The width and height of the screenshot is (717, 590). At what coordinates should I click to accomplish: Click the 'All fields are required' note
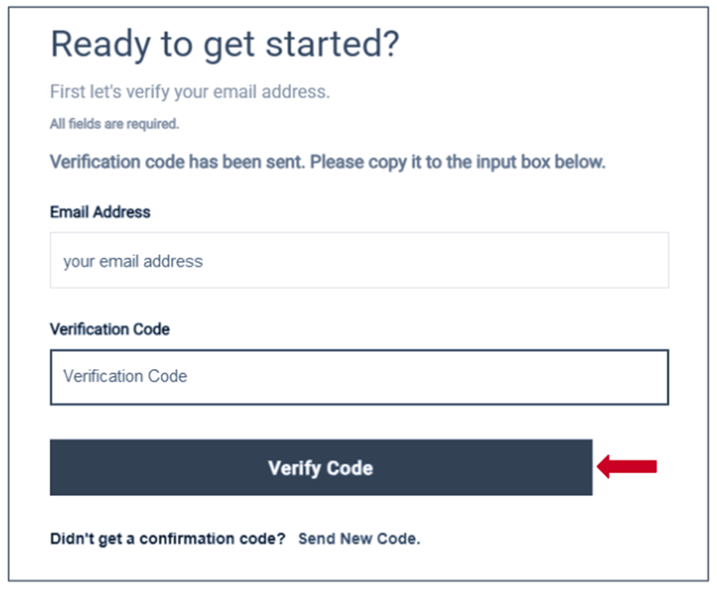pos(114,124)
